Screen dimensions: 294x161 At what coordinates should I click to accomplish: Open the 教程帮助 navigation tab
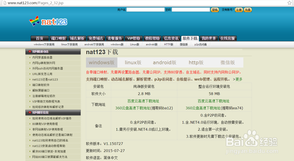coord(152,38)
